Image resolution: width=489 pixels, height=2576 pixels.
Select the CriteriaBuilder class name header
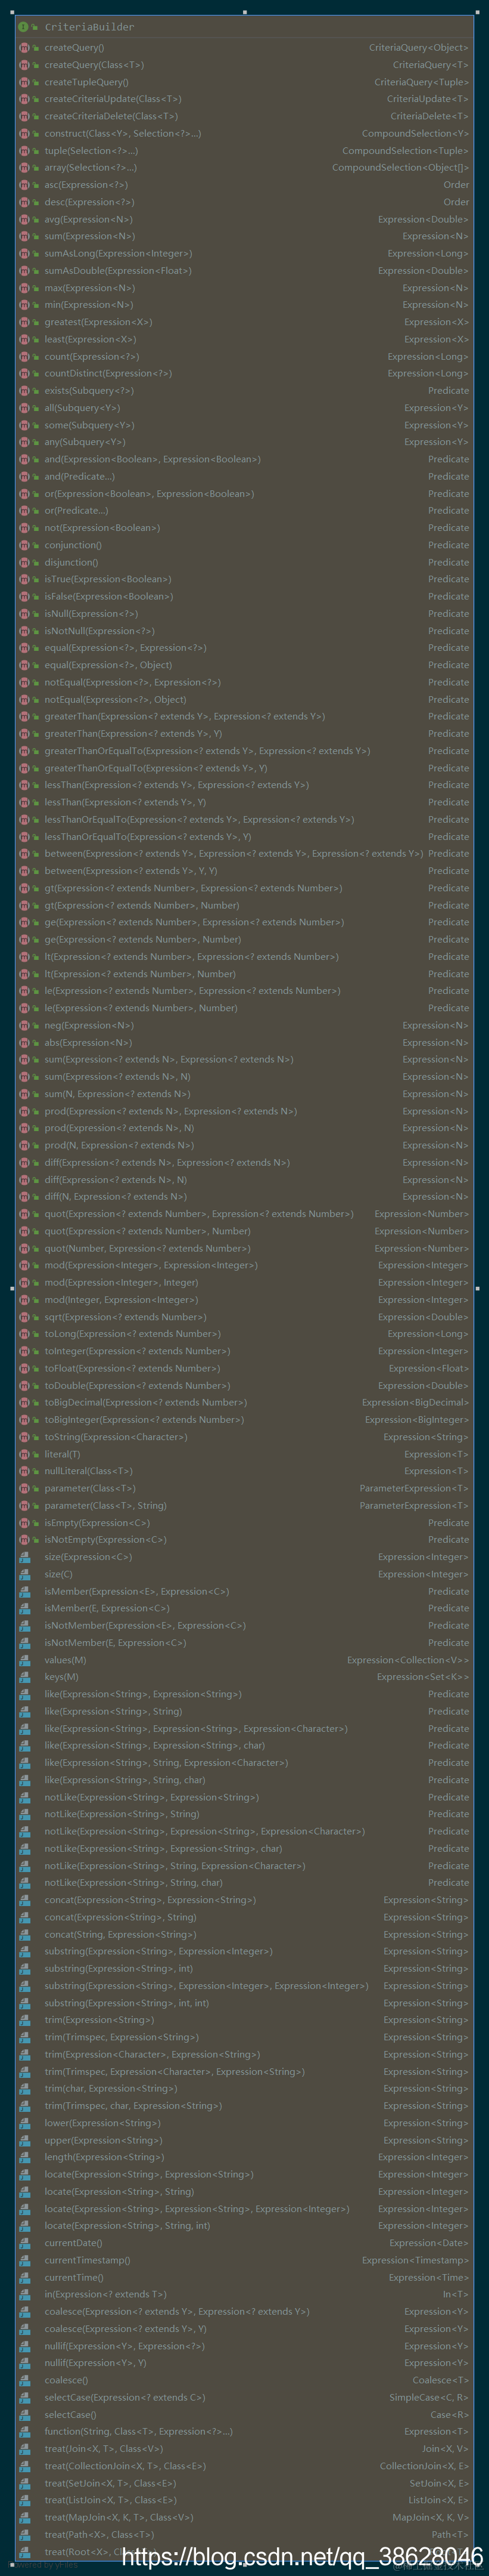point(89,27)
